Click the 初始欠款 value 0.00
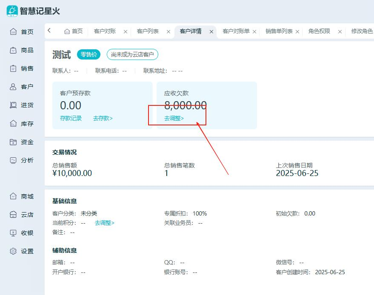The height and width of the screenshot is (295, 374). tap(310, 213)
